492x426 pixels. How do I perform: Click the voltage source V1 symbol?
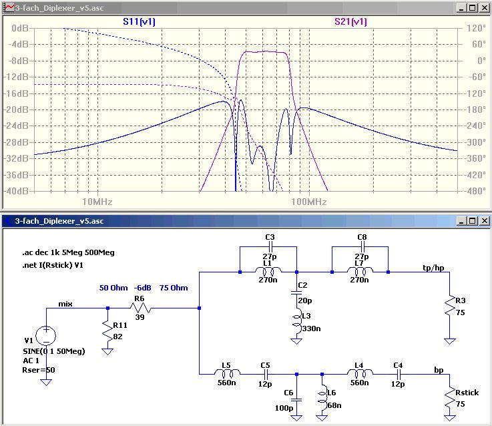point(46,336)
